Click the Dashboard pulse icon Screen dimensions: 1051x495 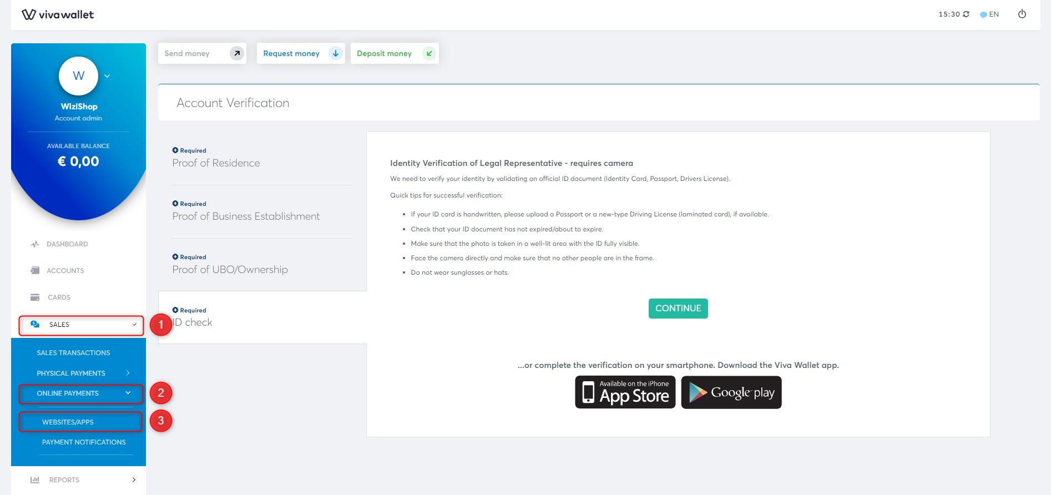point(35,244)
